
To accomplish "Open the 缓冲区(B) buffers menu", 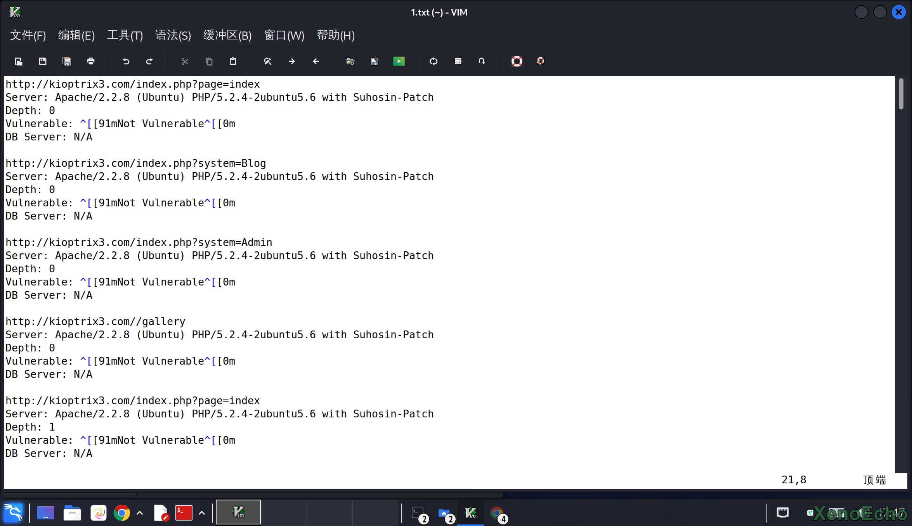I will pos(227,35).
